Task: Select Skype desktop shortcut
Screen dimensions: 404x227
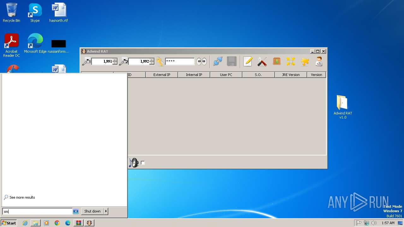Action: tap(35, 13)
